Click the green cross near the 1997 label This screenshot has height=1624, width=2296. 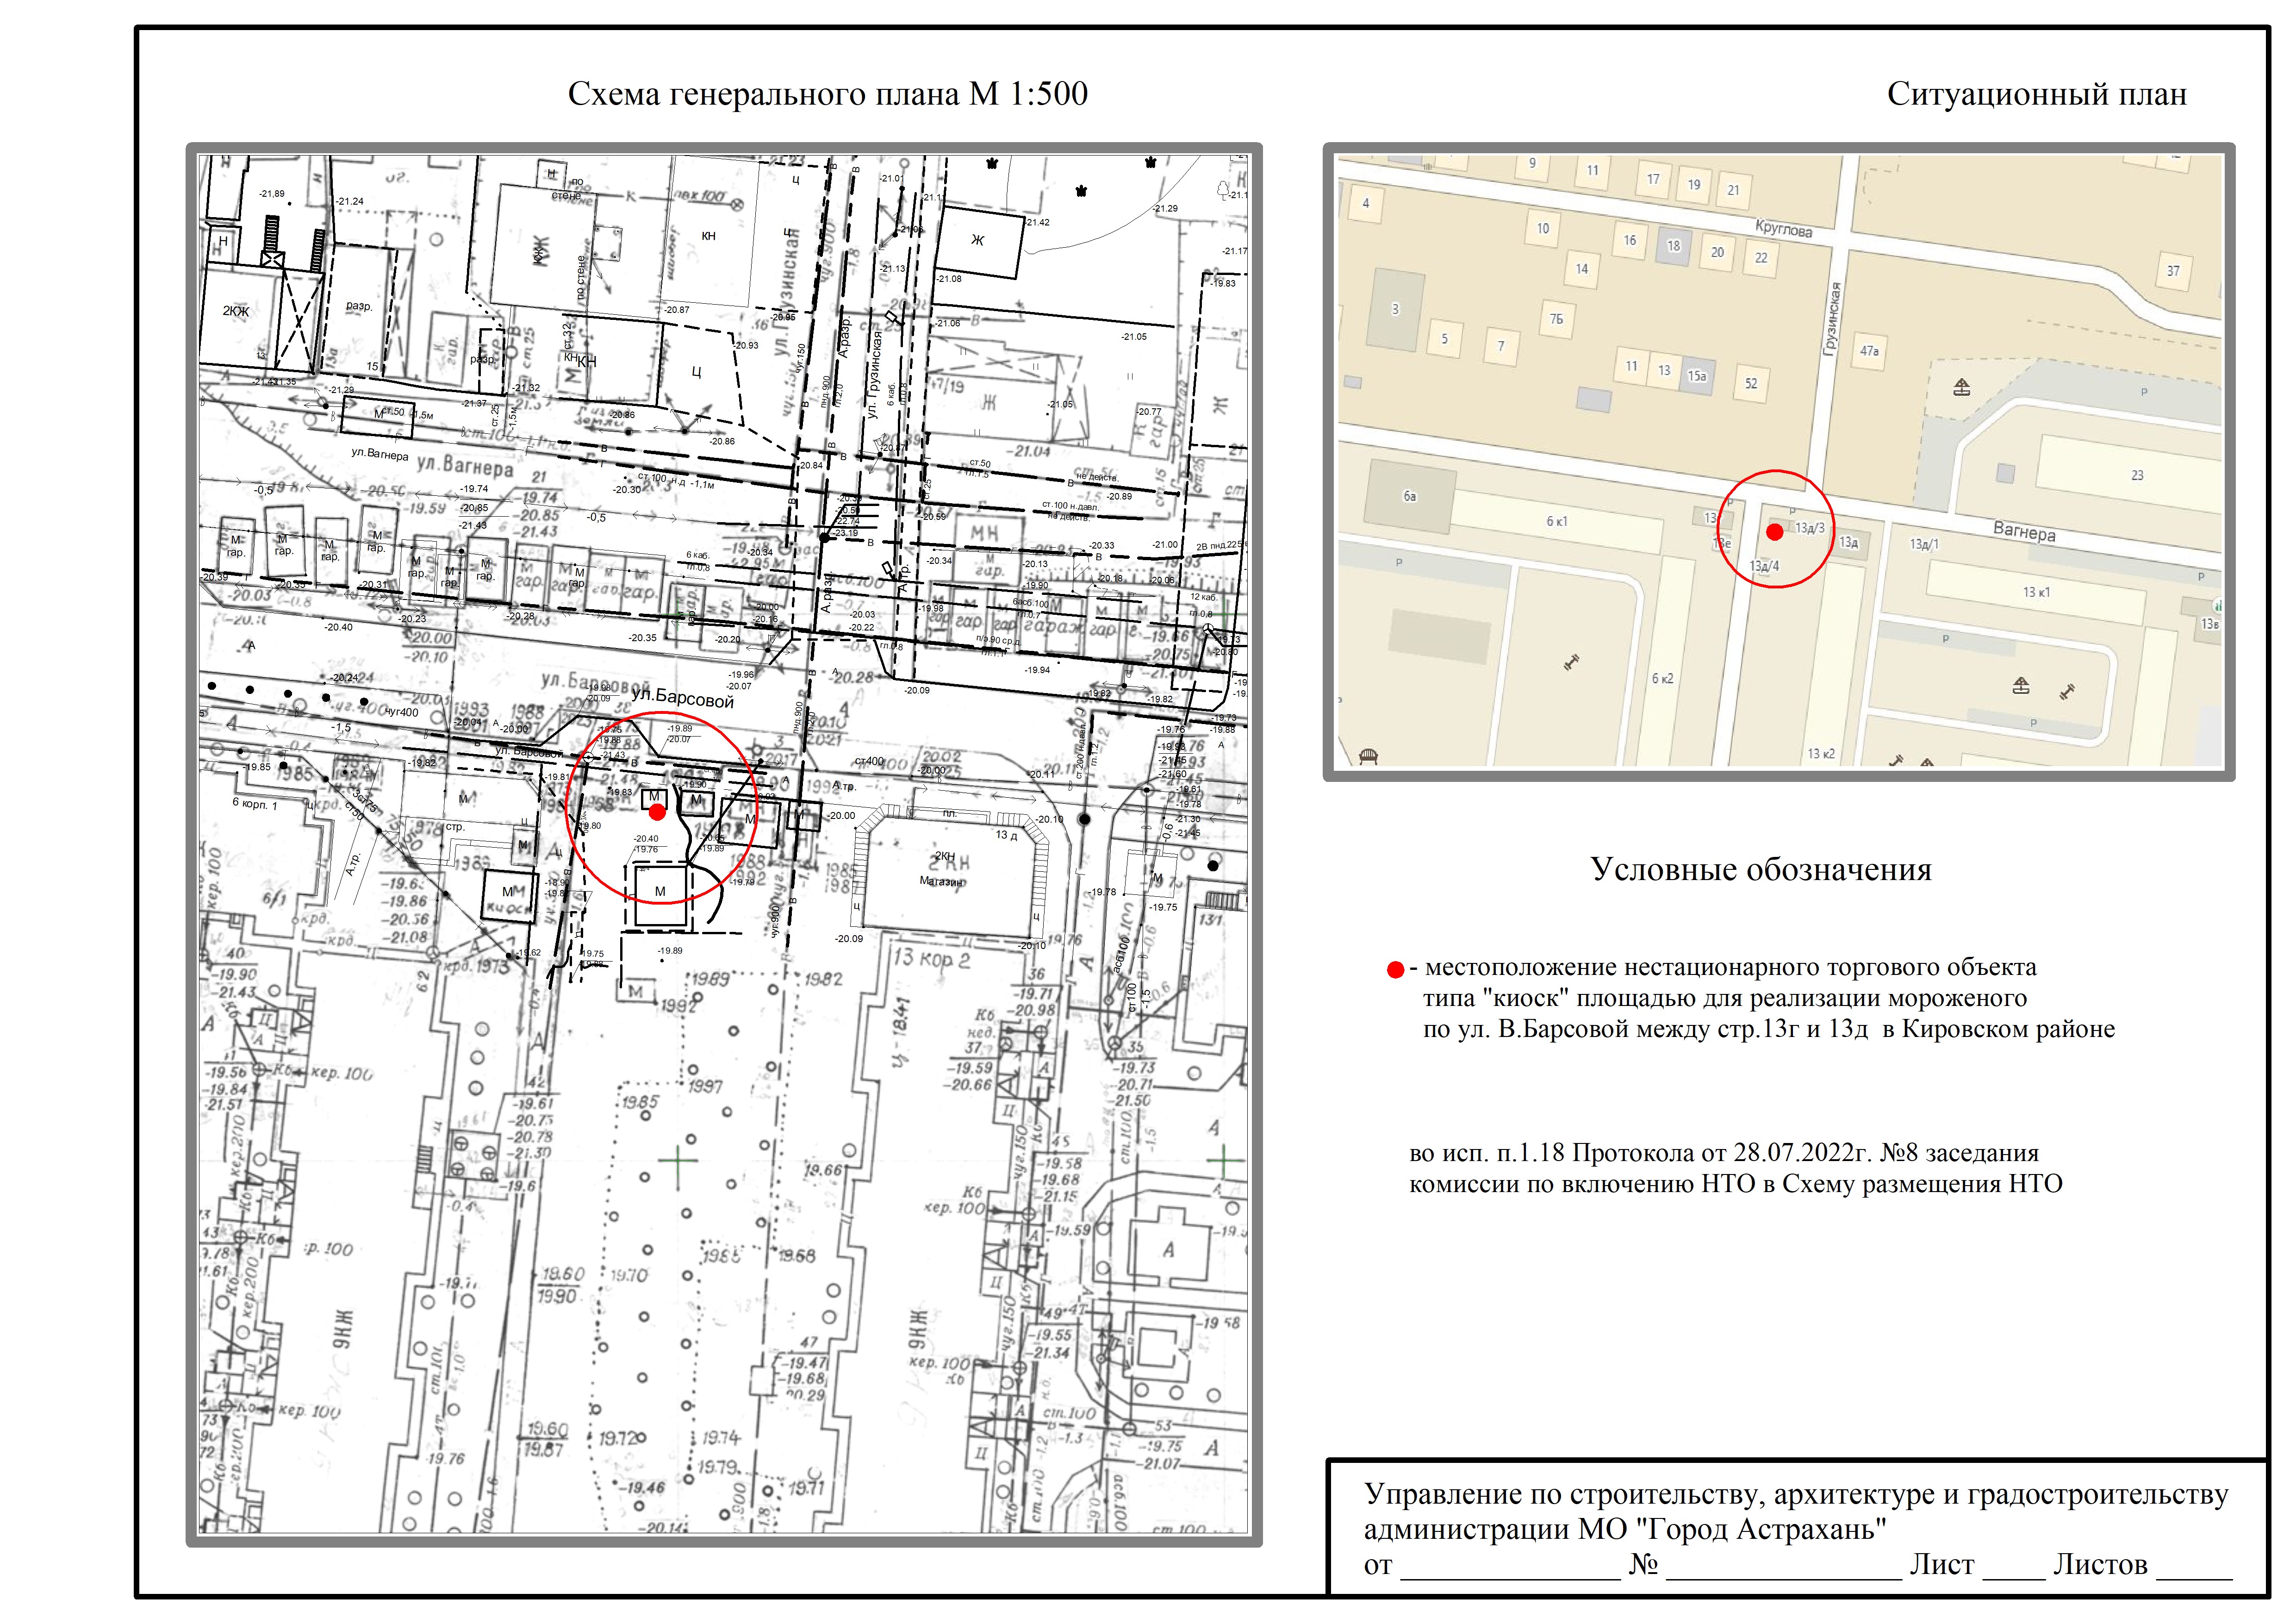(678, 1160)
